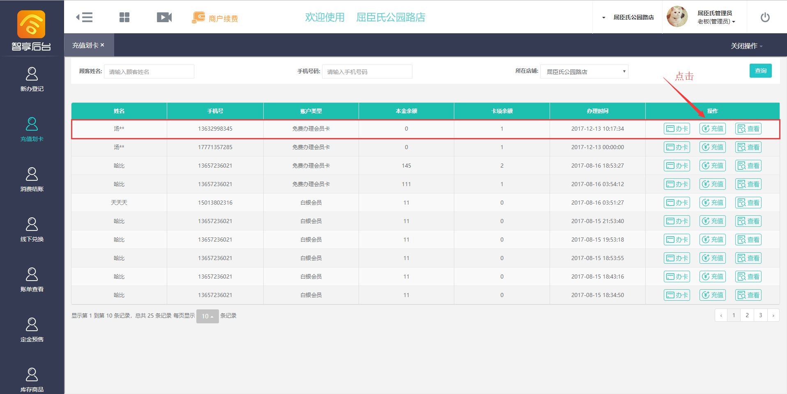The image size is (787, 394).
Task: Click the 智享后台 logo
Action: (x=32, y=31)
